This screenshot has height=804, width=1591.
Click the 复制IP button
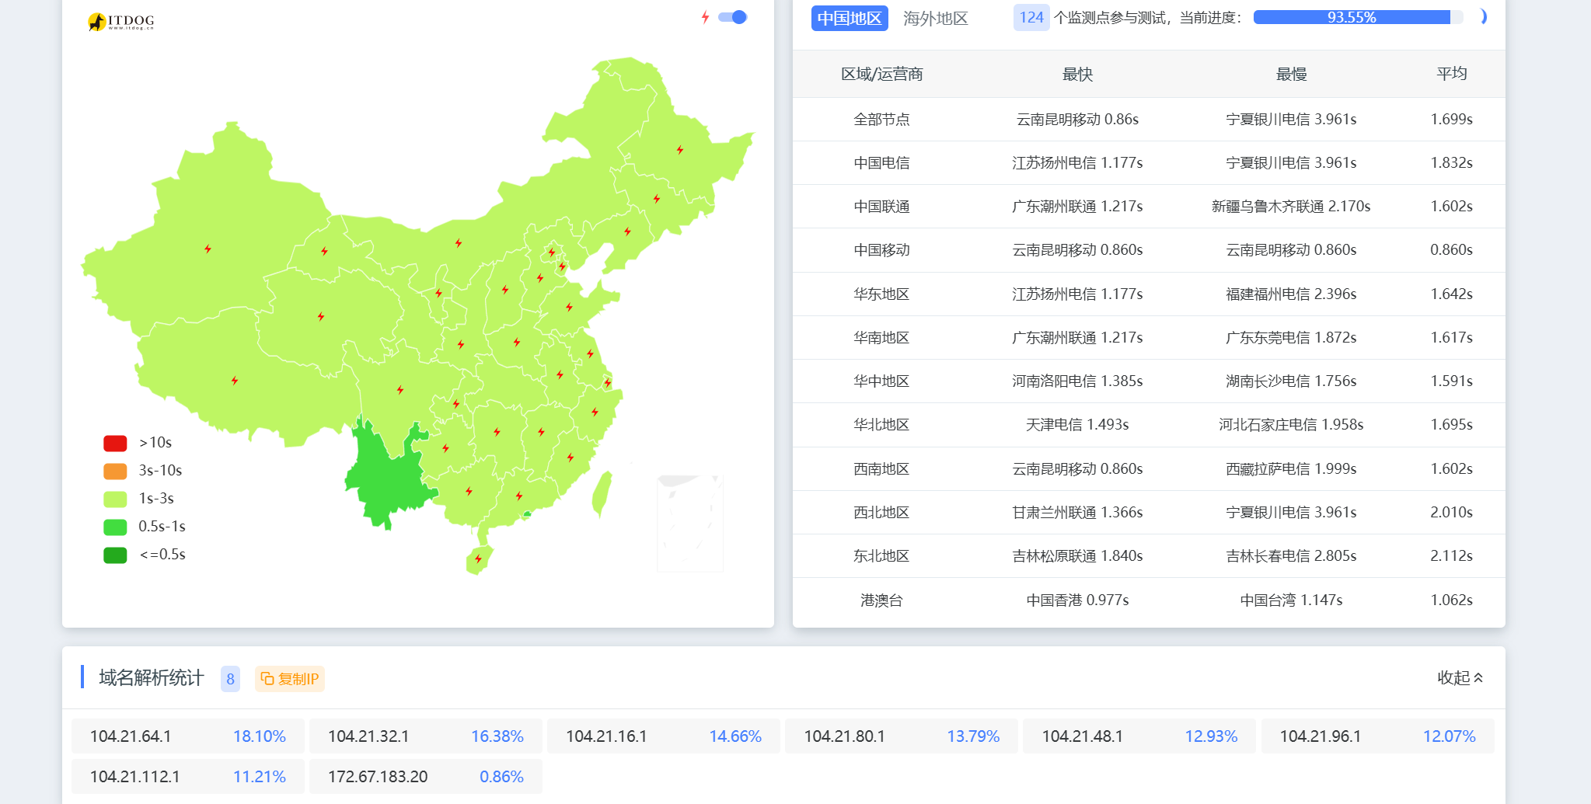point(289,679)
